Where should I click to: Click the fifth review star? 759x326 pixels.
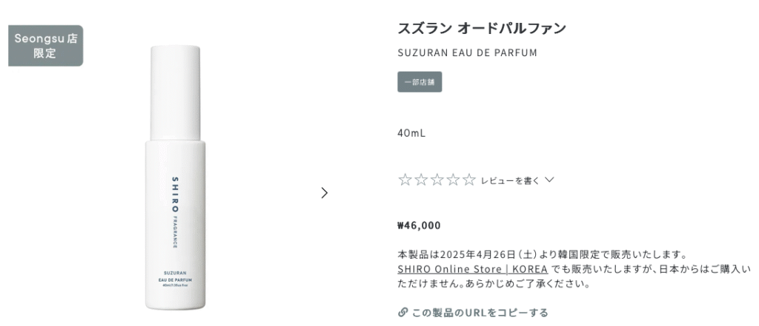469,180
